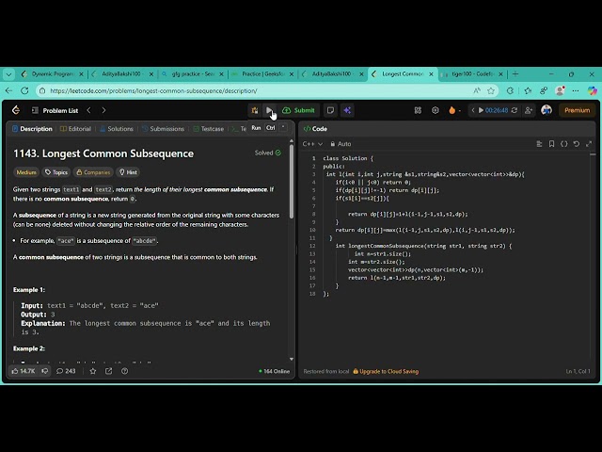
Task: Reload the page with refresh icon
Action: (24, 90)
